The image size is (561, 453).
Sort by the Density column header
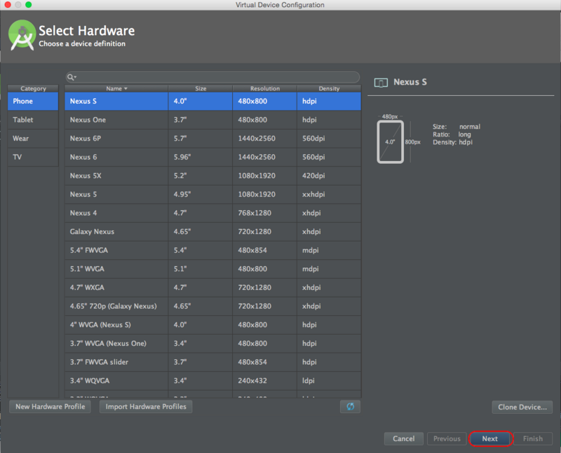[x=329, y=89]
